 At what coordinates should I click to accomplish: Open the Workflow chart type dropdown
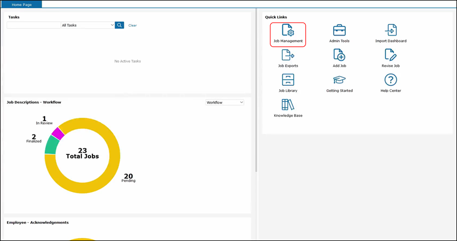coord(224,102)
